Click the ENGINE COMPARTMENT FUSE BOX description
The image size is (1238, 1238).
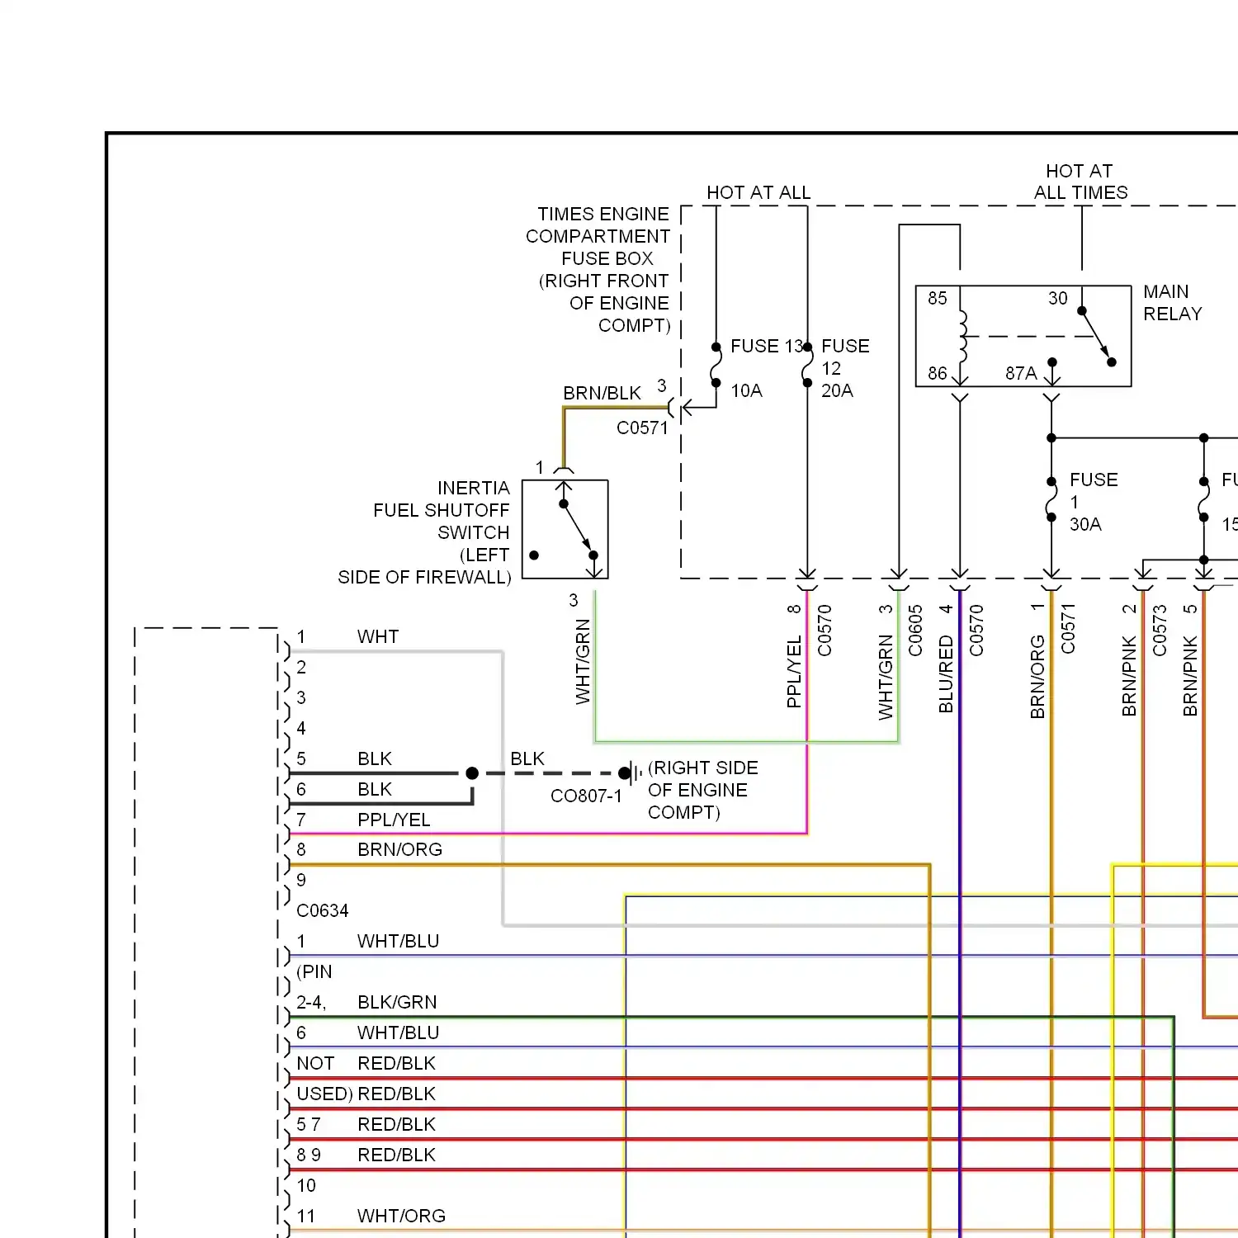coord(600,270)
